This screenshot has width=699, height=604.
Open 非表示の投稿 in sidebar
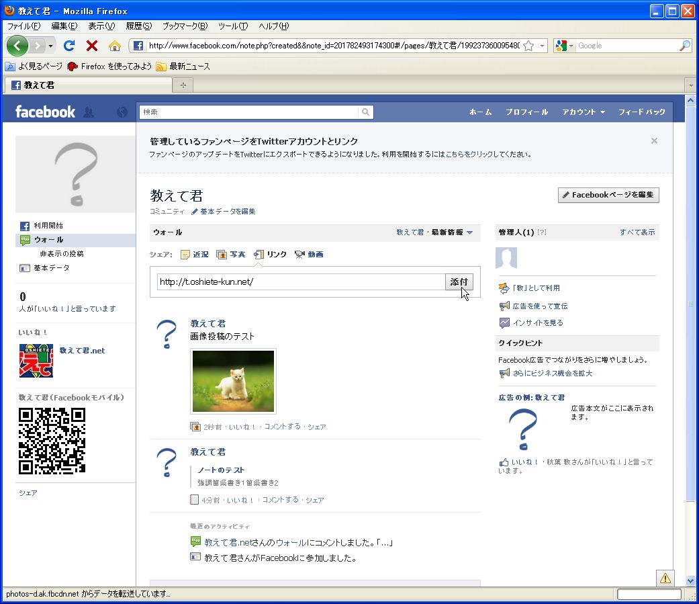click(x=62, y=254)
